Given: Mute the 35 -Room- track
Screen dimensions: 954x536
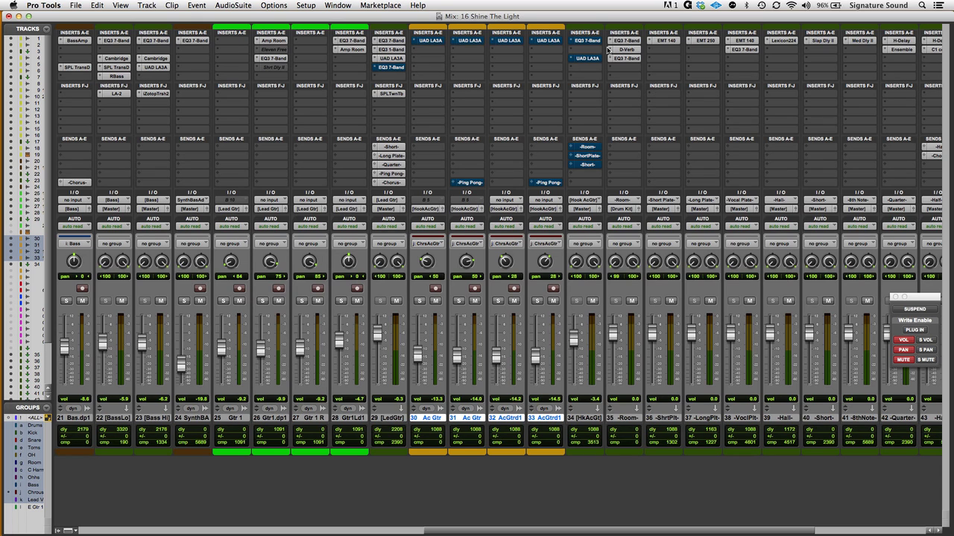Looking at the screenshot, I should pyautogui.click(x=631, y=301).
